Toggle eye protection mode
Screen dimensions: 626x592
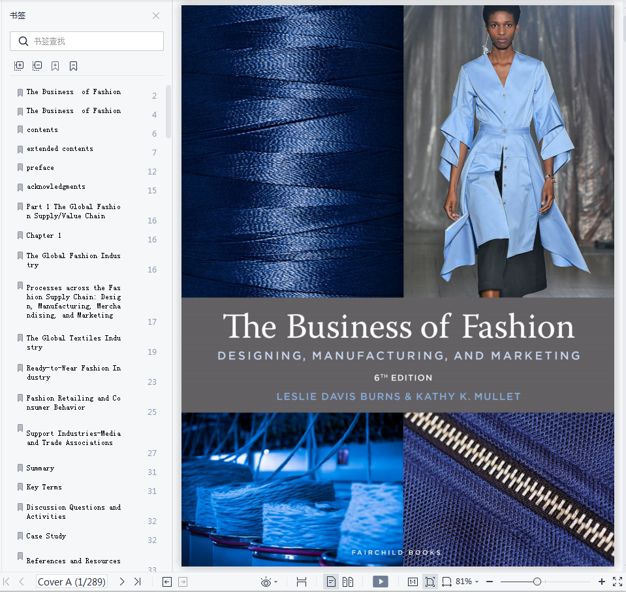click(266, 582)
